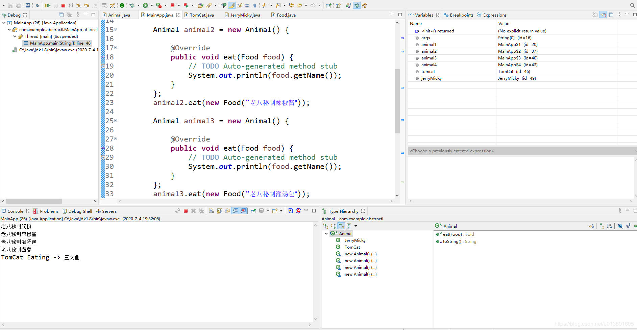Click editor scroll-down arrow
Viewport: 637px width, 330px height.
(x=397, y=195)
